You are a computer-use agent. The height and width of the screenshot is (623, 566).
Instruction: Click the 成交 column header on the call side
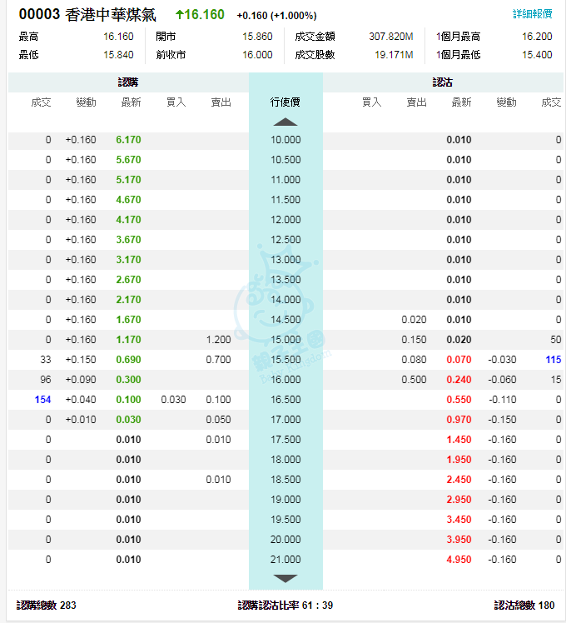tap(41, 102)
